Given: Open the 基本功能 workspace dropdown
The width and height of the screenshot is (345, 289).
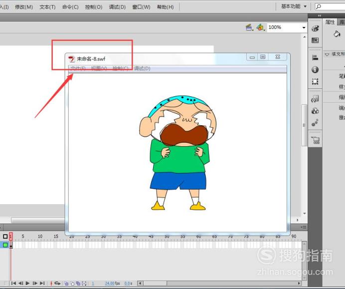Looking at the screenshot, I should click(x=294, y=6).
